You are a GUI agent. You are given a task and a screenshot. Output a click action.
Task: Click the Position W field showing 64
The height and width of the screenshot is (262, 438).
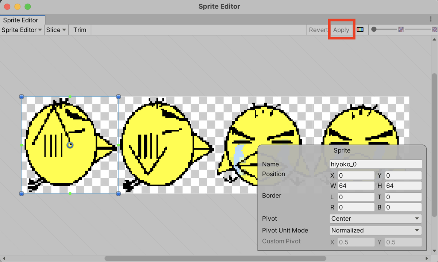coord(356,186)
